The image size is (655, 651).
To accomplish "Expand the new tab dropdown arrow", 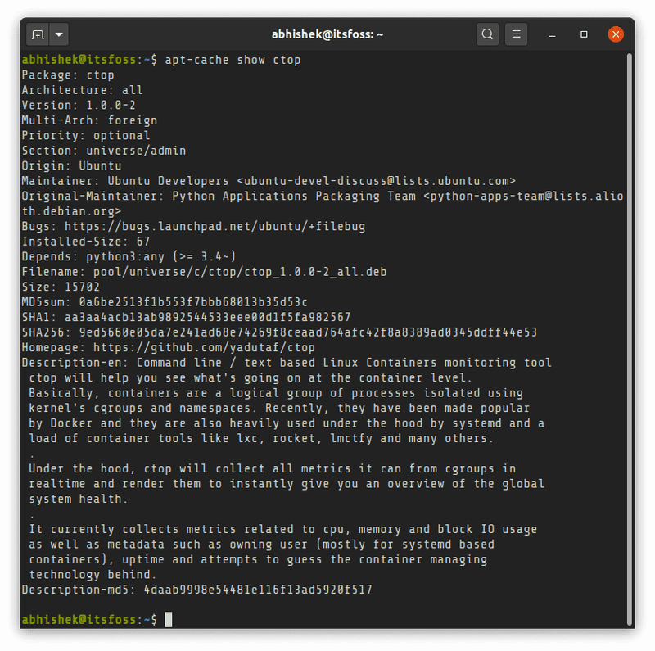I will click(x=59, y=34).
